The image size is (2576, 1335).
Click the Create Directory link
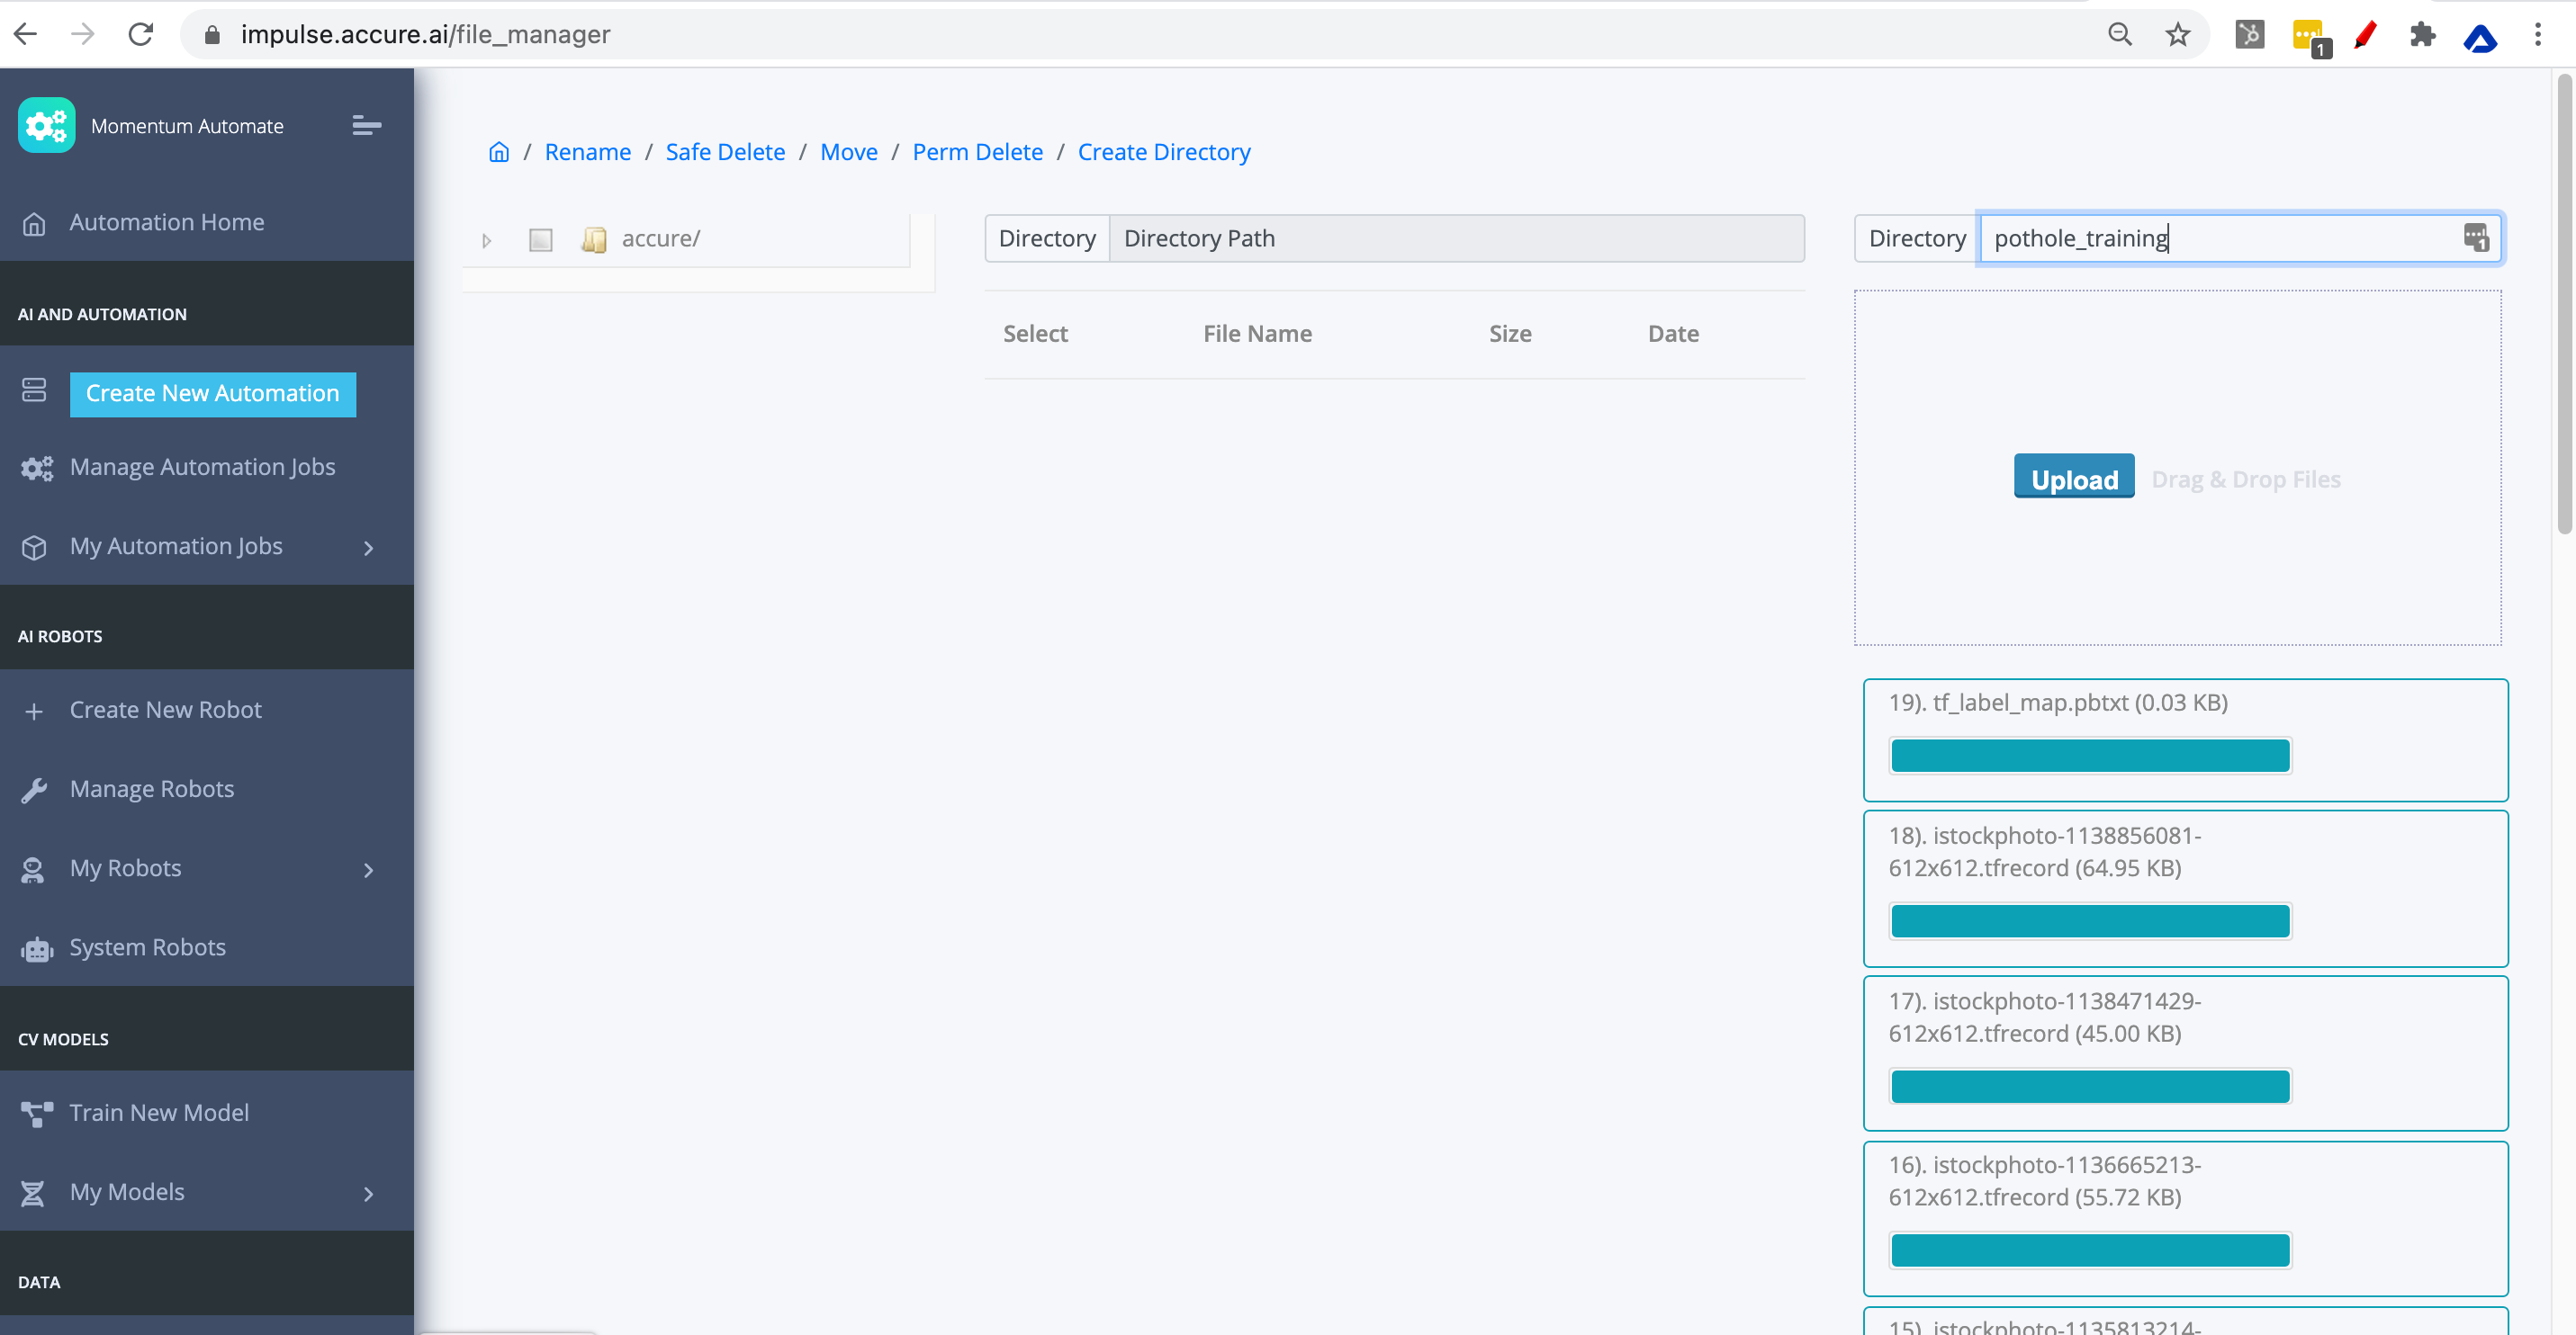coord(1163,152)
